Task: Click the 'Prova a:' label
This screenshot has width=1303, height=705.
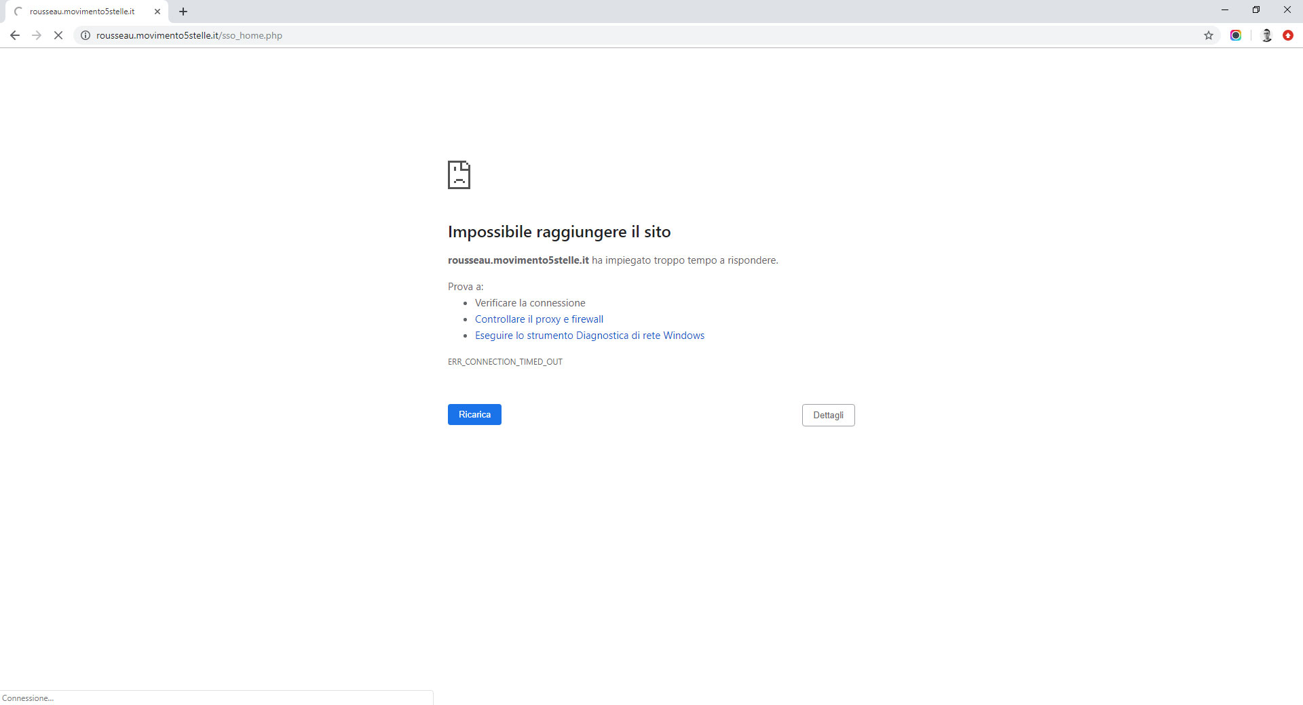Action: click(x=466, y=287)
